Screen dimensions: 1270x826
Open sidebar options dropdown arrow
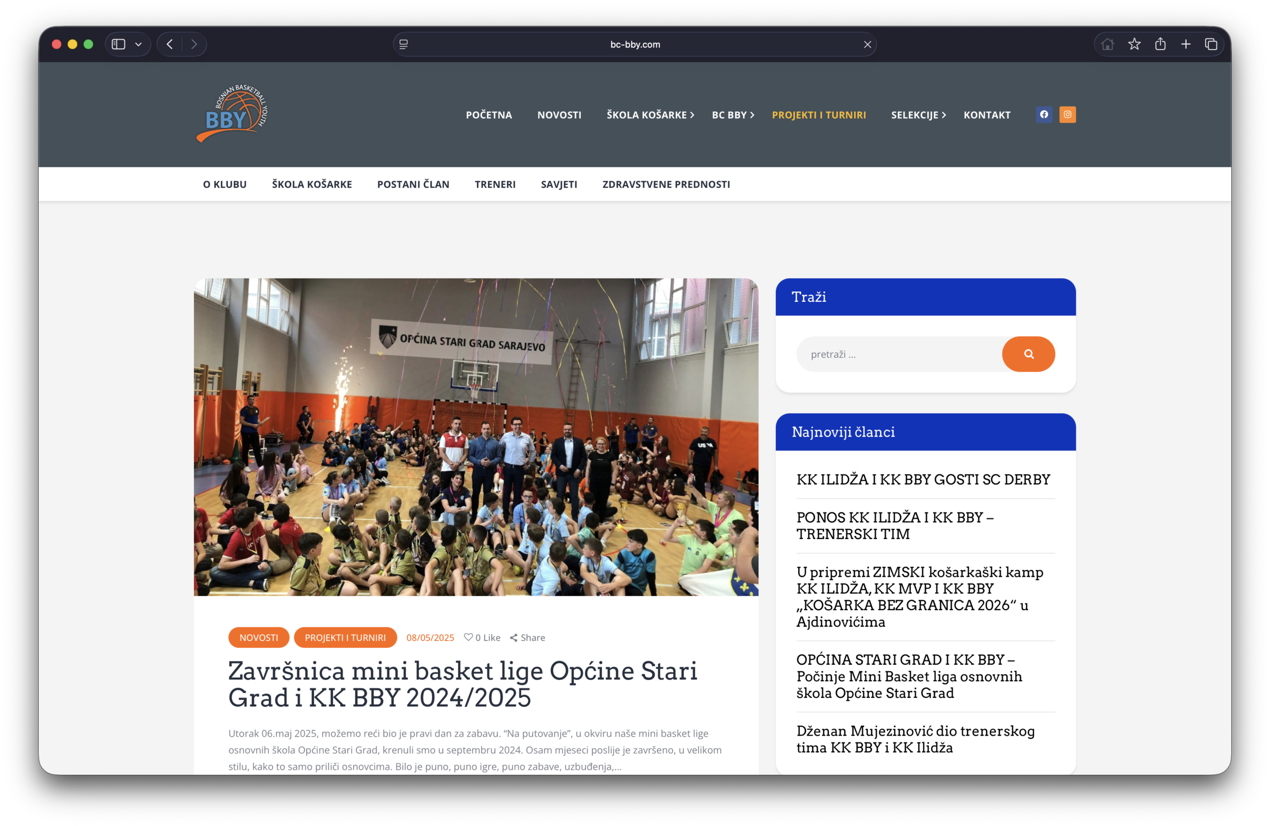139,44
